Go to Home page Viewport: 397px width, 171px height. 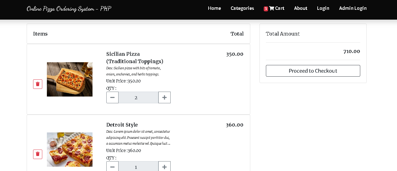click(x=214, y=8)
